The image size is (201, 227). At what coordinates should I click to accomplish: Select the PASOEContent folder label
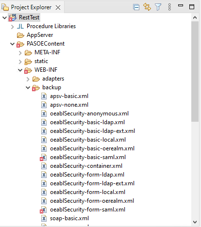click(x=46, y=44)
